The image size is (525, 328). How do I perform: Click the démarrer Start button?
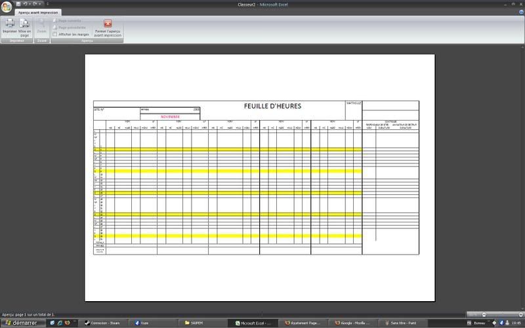click(x=21, y=323)
